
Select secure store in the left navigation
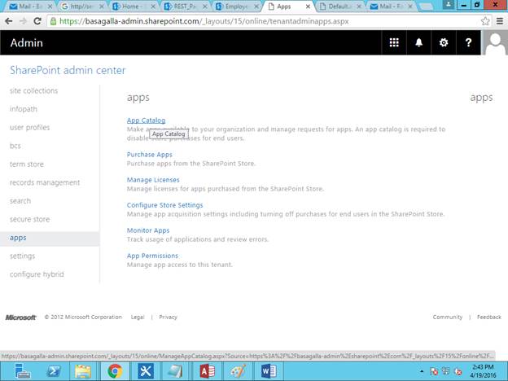tap(29, 219)
